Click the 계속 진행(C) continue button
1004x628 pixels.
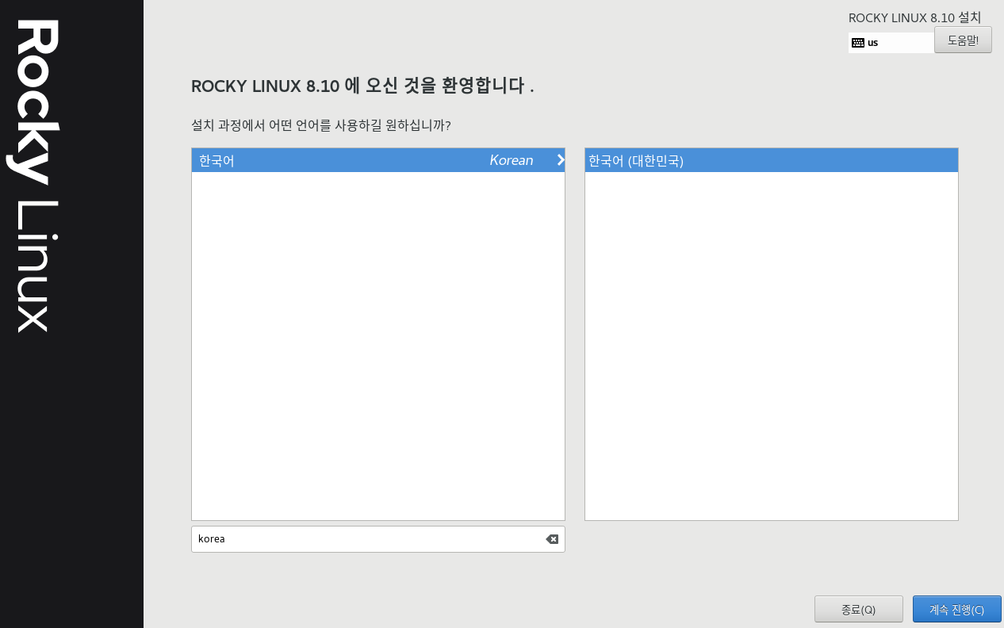(956, 609)
